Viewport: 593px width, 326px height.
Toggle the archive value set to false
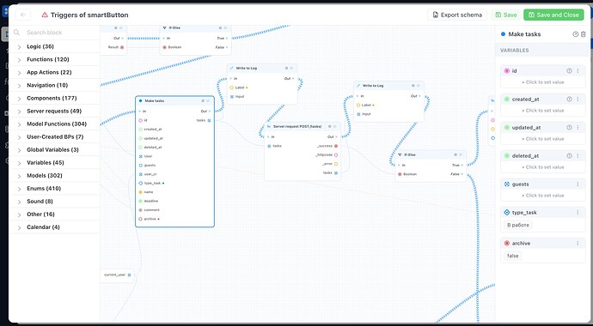(513, 256)
